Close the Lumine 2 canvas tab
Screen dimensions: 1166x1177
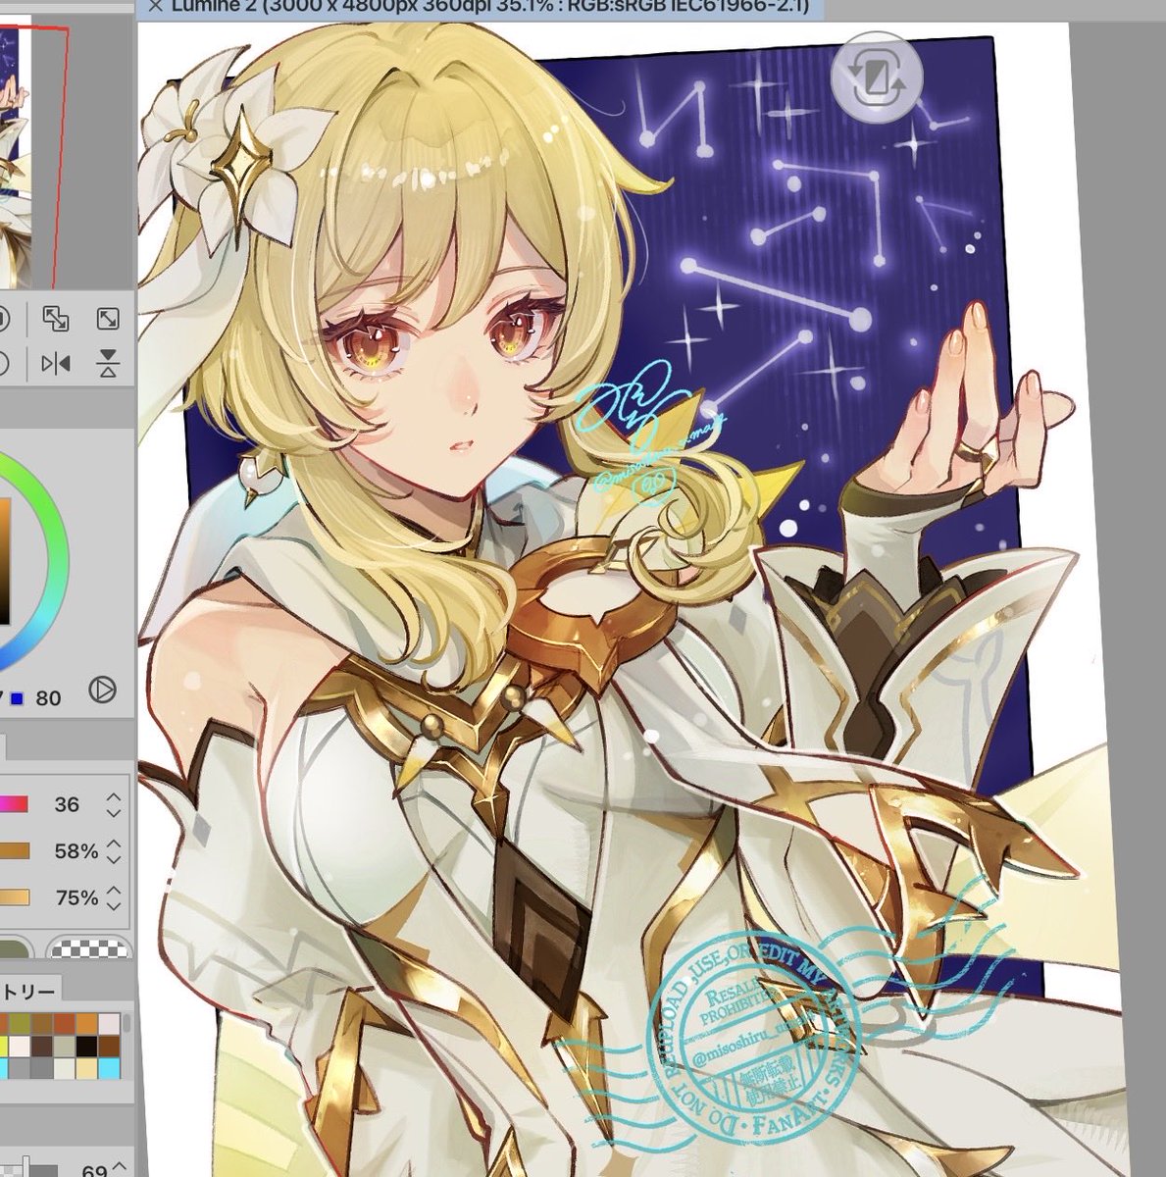[154, 5]
